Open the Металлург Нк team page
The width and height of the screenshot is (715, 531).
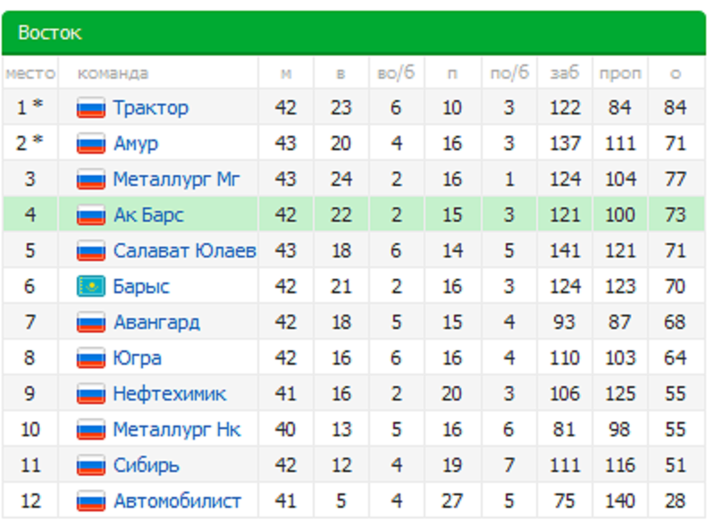click(x=176, y=430)
